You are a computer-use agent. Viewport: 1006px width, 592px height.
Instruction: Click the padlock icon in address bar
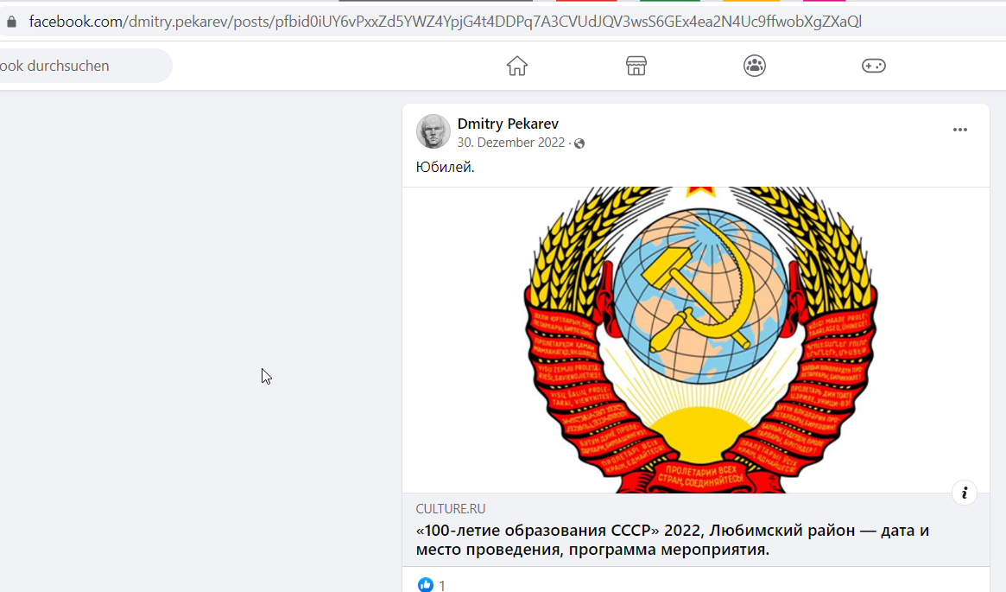[11, 22]
